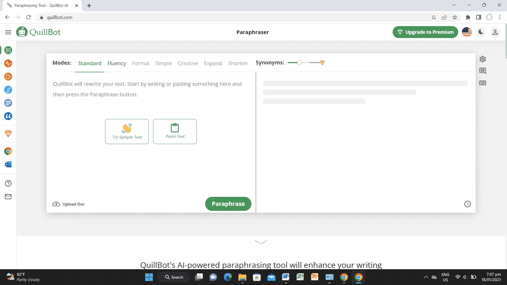Open the QuillBot Chrome extension sidebar icon
Screen dimensions: 507x285
(x=8, y=151)
